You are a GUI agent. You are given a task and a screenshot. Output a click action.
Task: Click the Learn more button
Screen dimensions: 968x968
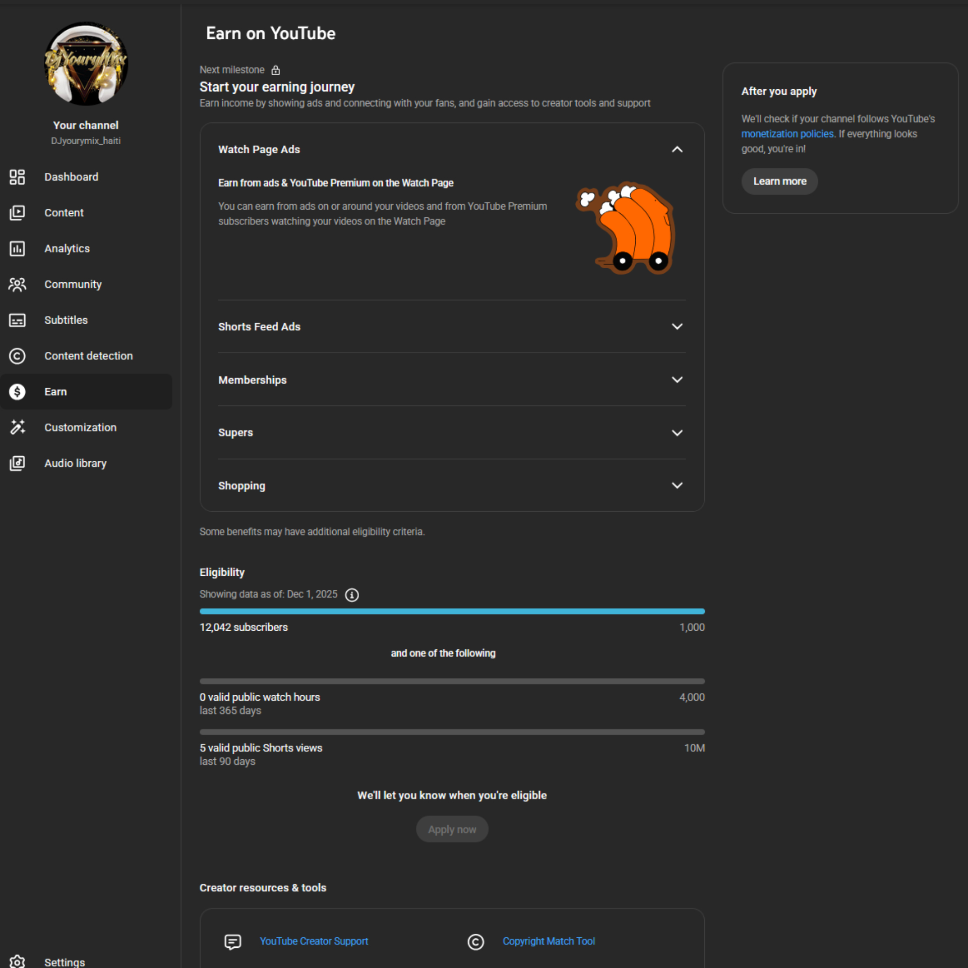point(779,181)
